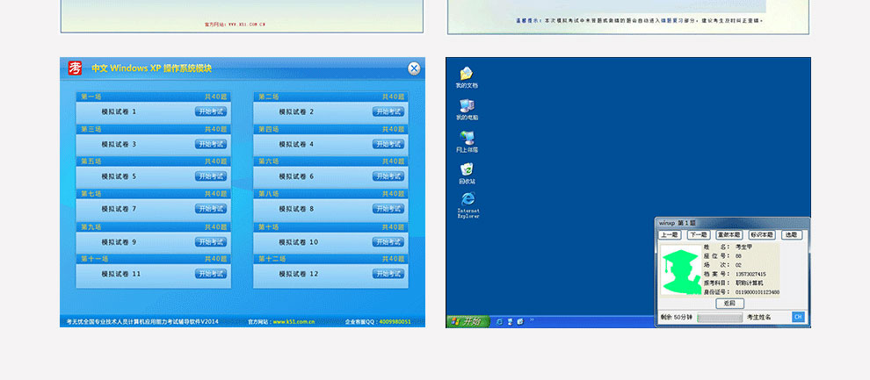870x380 pixels.
Task: Click the module title 中文 Windows XP 操作系统模块
Action: click(151, 68)
